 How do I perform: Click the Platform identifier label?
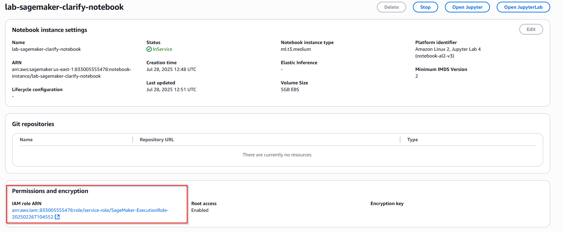click(x=436, y=42)
